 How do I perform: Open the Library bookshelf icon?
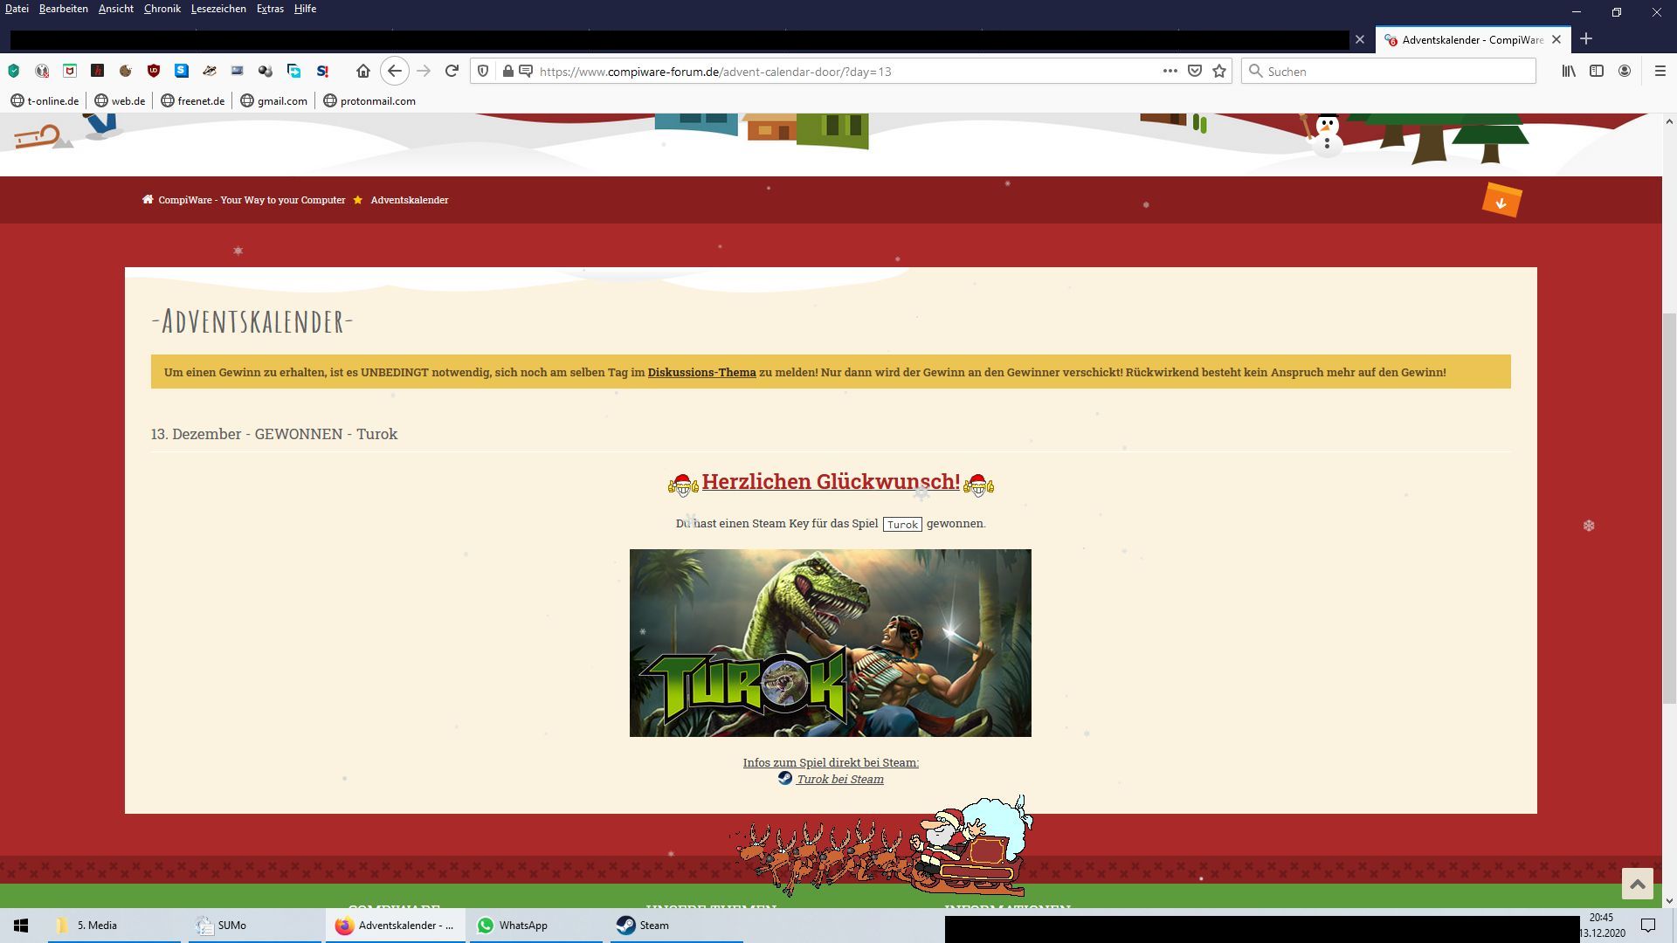[x=1569, y=71]
